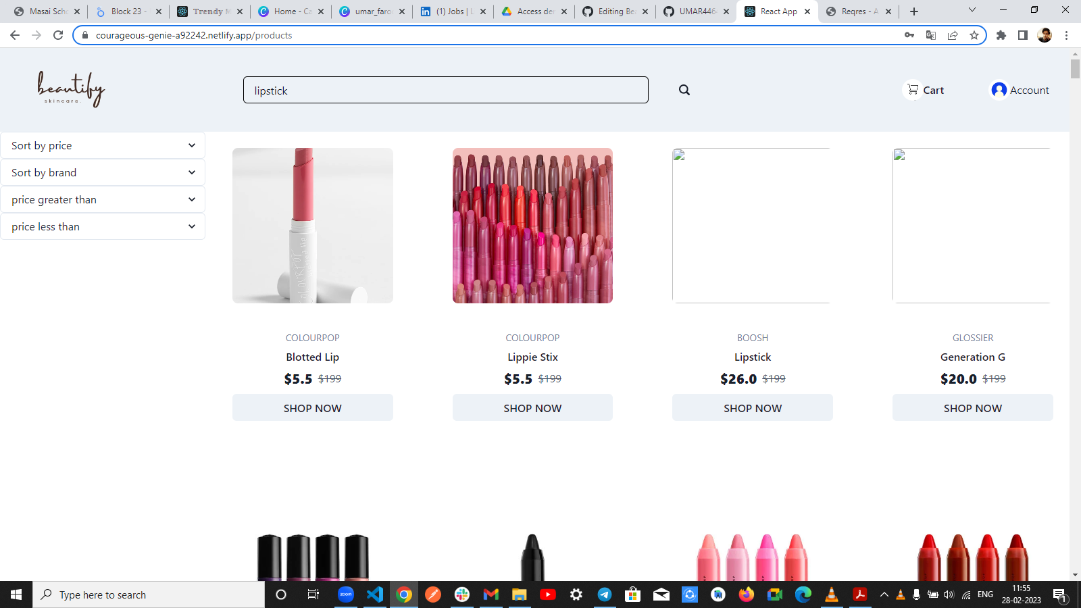1081x608 pixels.
Task: Focus the lipstick search input field
Action: point(446,90)
